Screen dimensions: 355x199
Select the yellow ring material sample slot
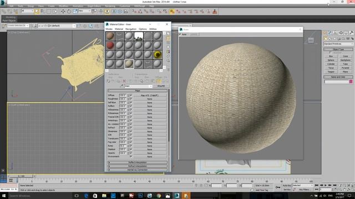tap(158, 55)
